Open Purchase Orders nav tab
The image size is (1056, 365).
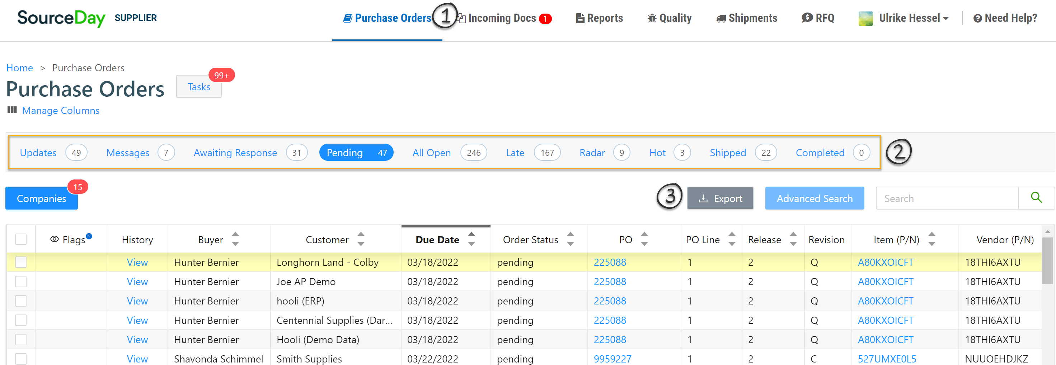[387, 18]
